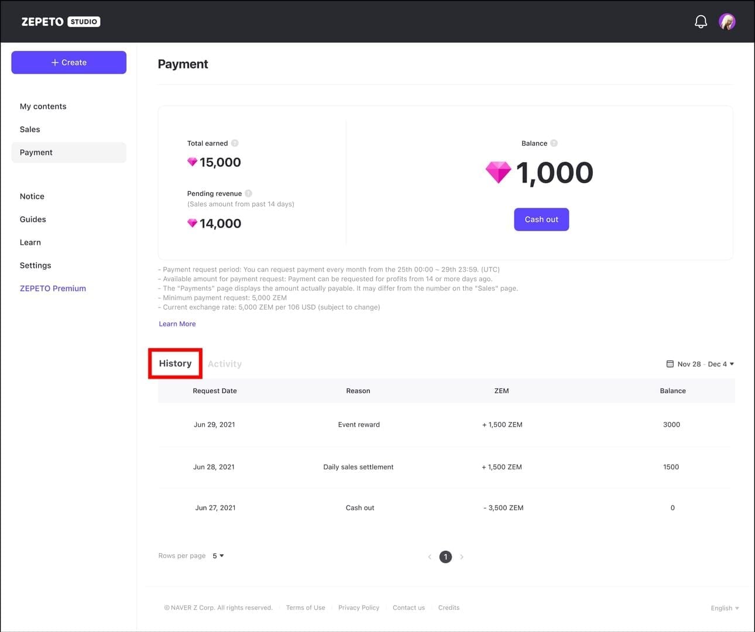Click the Total earned info tooltip icon
The height and width of the screenshot is (632, 755).
coord(235,143)
